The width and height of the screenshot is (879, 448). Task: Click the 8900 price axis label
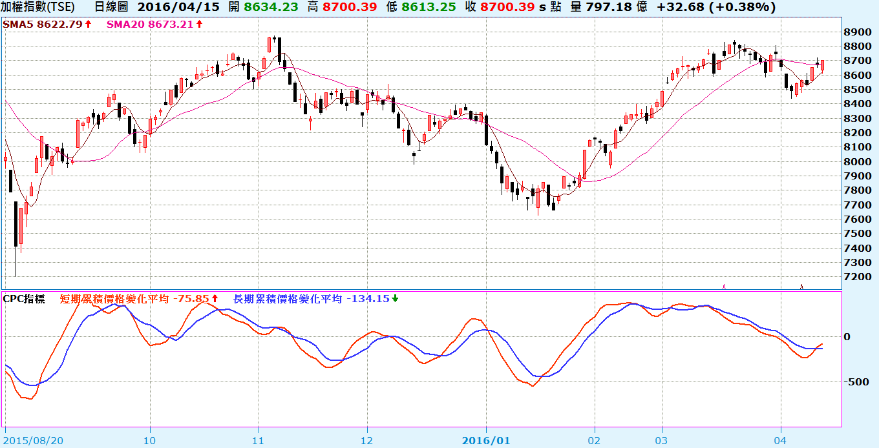coord(857,32)
